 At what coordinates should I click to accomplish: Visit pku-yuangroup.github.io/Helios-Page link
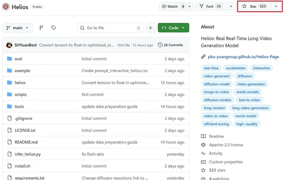(x=243, y=57)
